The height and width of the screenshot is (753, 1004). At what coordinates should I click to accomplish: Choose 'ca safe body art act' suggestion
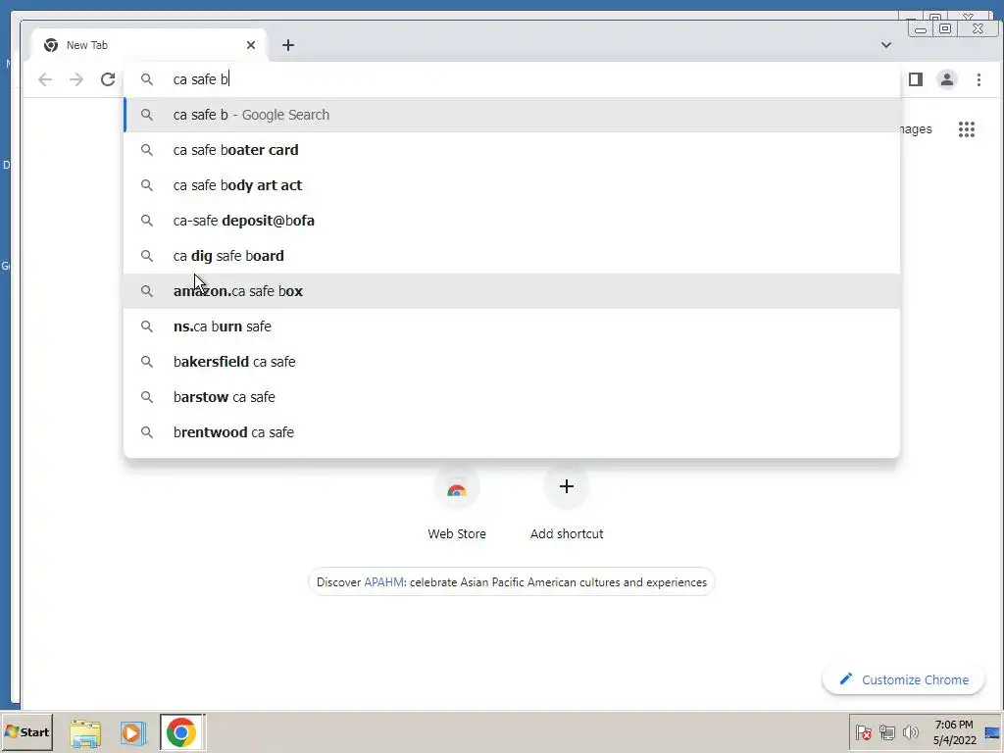(512, 185)
